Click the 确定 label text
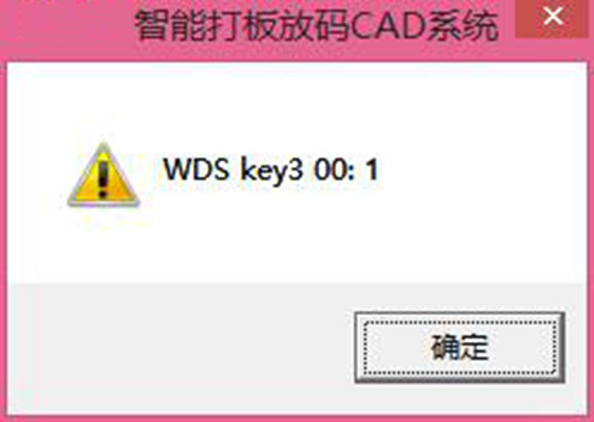Viewport: 594px width, 422px height. pos(460,347)
